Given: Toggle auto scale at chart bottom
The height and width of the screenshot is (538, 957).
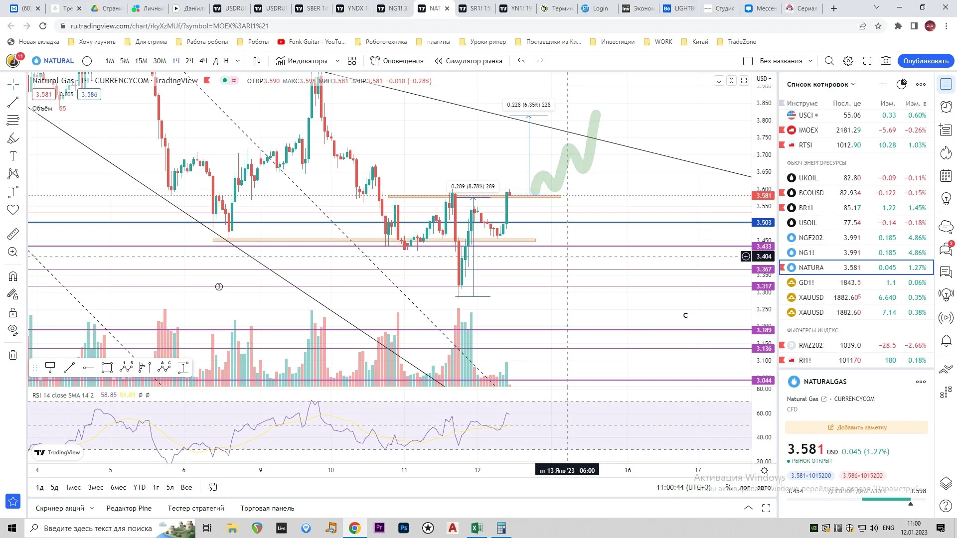Looking at the screenshot, I should (x=764, y=487).
